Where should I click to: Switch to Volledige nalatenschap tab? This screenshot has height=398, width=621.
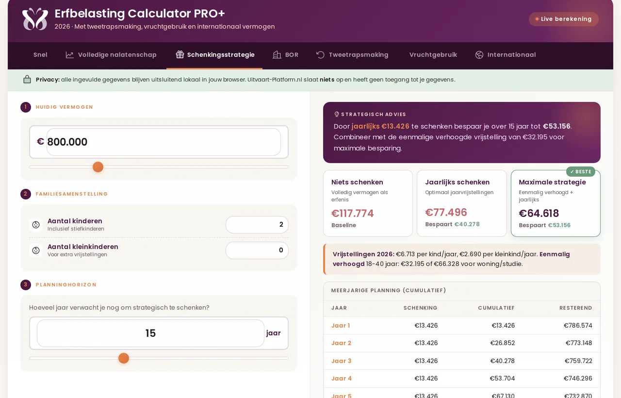(x=111, y=55)
